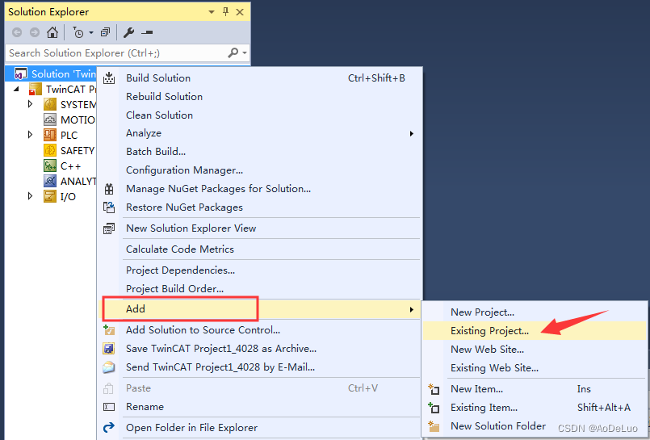Choose Build Solution from context menu

(259, 78)
